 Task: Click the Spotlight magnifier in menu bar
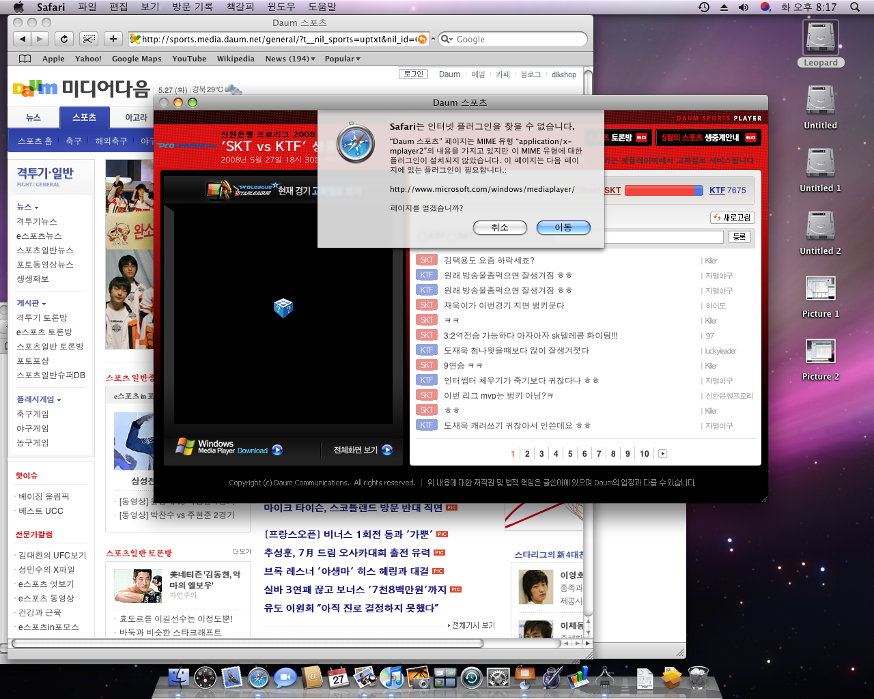pyautogui.click(x=855, y=7)
